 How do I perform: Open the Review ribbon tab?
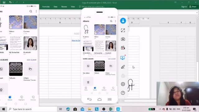[x=64, y=7]
